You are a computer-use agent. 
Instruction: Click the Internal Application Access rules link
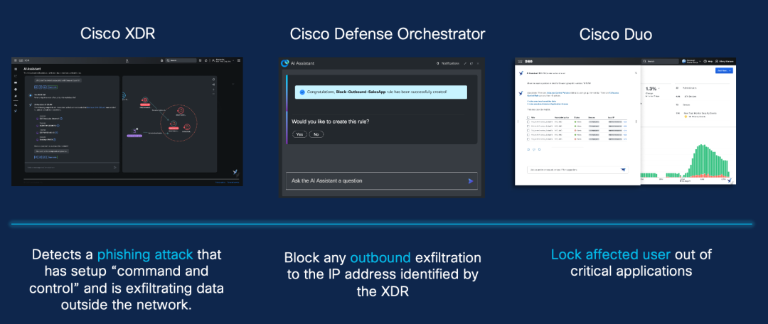548,104
